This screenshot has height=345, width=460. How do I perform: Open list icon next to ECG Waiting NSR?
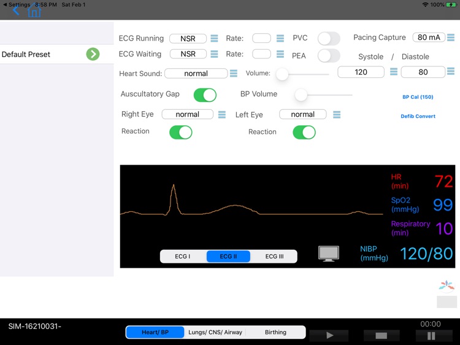click(x=215, y=54)
